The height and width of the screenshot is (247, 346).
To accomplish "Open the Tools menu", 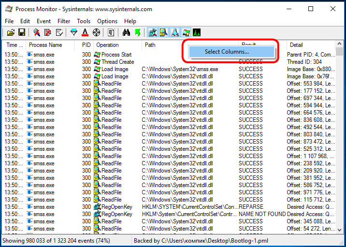I will click(x=84, y=21).
